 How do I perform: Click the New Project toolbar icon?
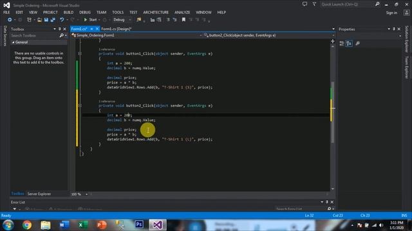(29, 20)
